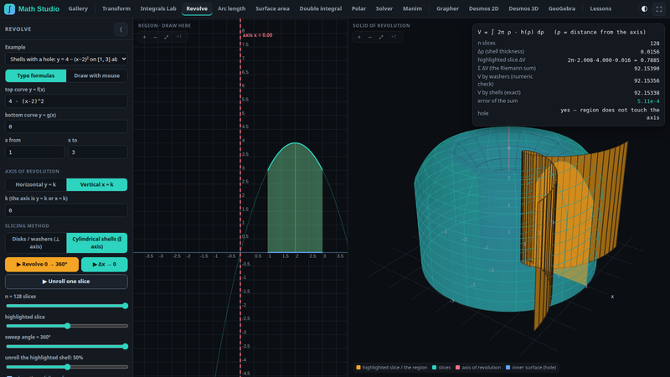
Task: Open the Polar tab
Action: click(x=359, y=8)
